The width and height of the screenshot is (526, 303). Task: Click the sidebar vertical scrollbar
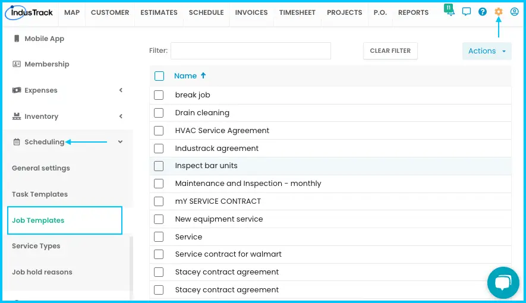(x=131, y=267)
